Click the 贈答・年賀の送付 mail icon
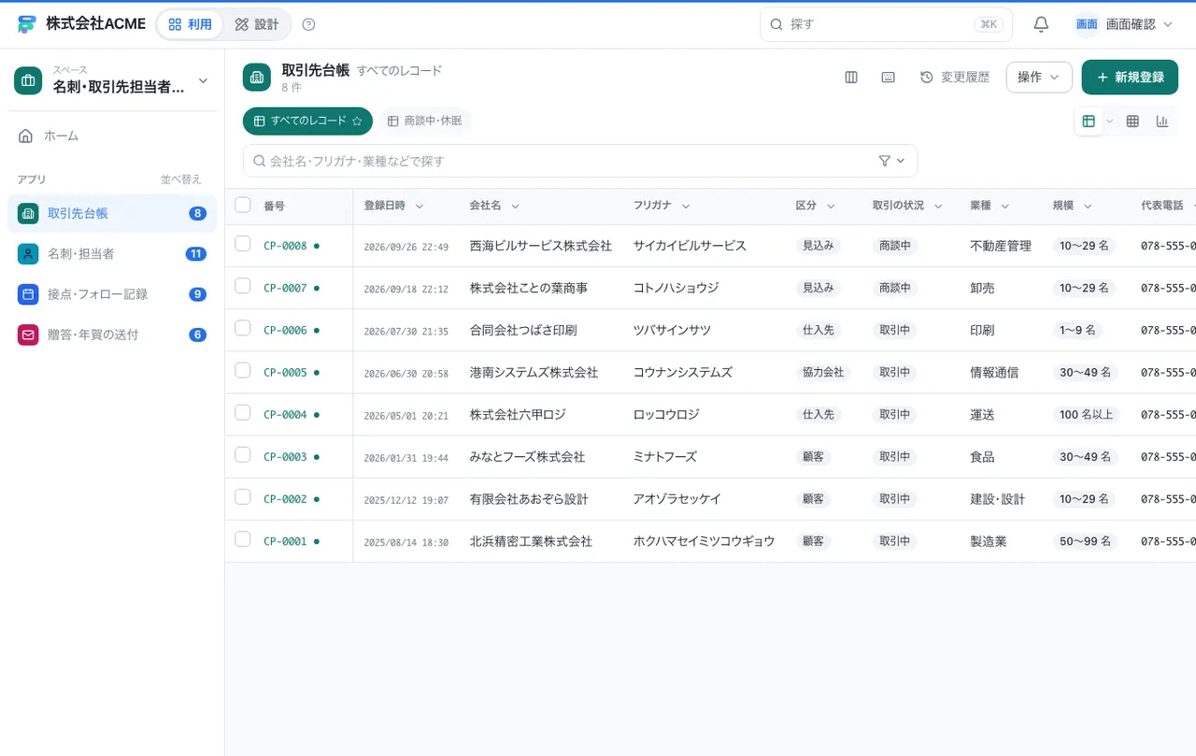Viewport: 1196px width, 756px height. coord(28,335)
